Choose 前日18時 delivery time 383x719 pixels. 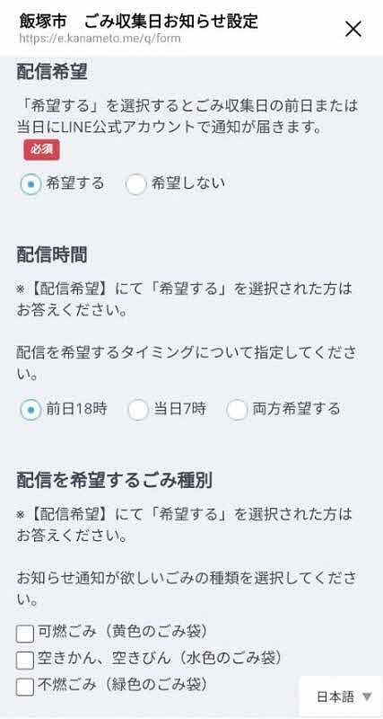(x=30, y=410)
